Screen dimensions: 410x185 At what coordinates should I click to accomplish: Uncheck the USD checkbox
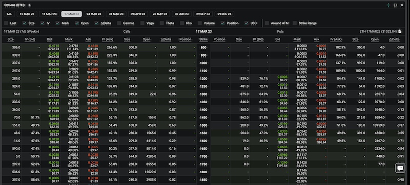[x=247, y=23]
